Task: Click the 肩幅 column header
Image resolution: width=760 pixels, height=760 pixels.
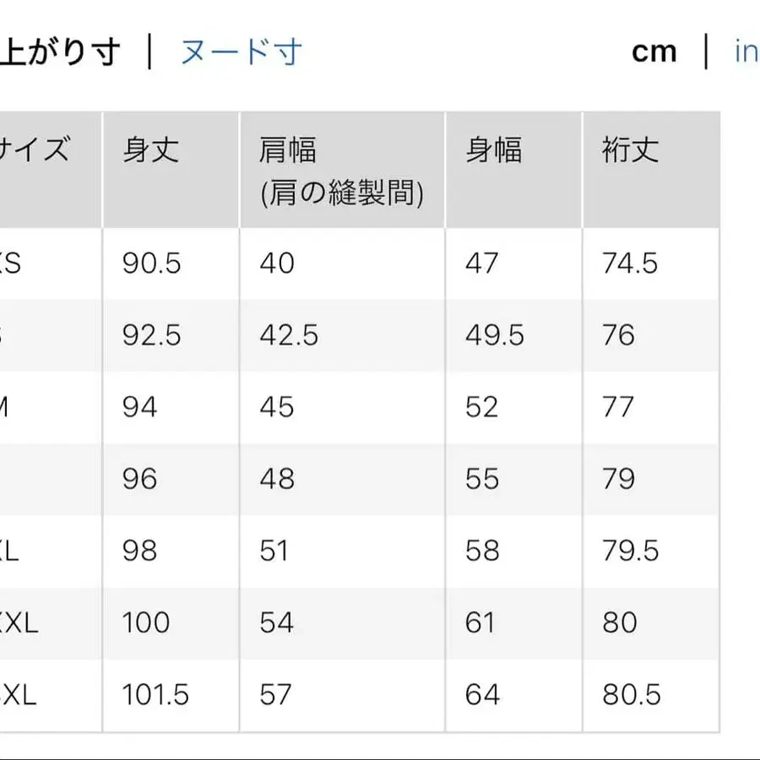Action: tap(288, 150)
